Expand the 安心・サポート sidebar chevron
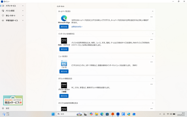187x117 pixels. coord(23,16)
